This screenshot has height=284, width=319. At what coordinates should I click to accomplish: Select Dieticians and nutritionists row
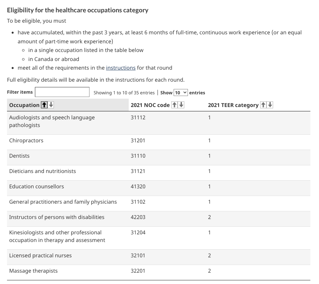43,171
